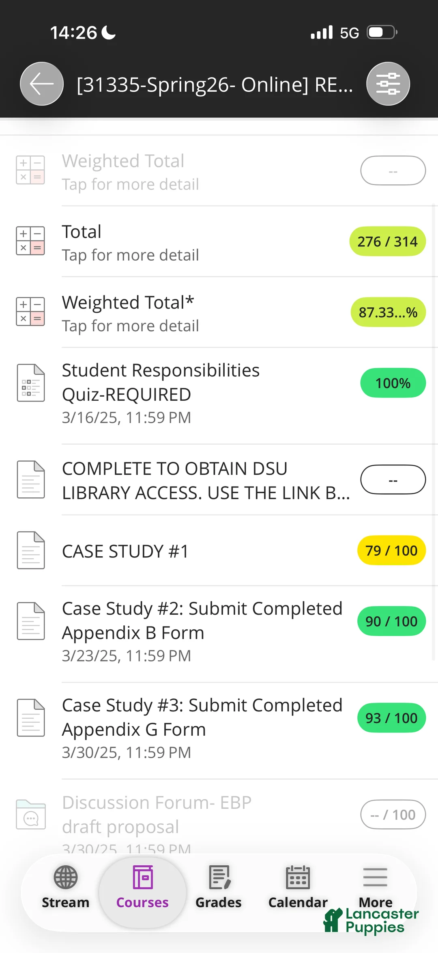Tap the back arrow button
Screen dimensions: 438x953
[42, 84]
